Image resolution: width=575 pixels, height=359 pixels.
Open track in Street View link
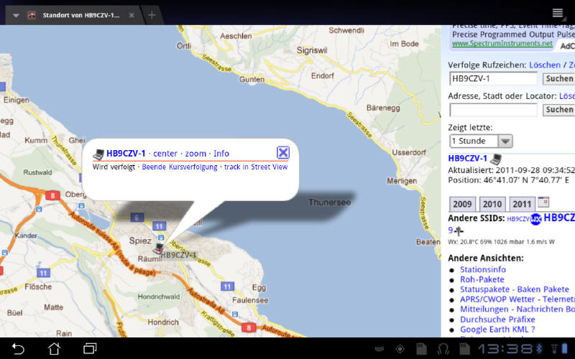coord(256,167)
